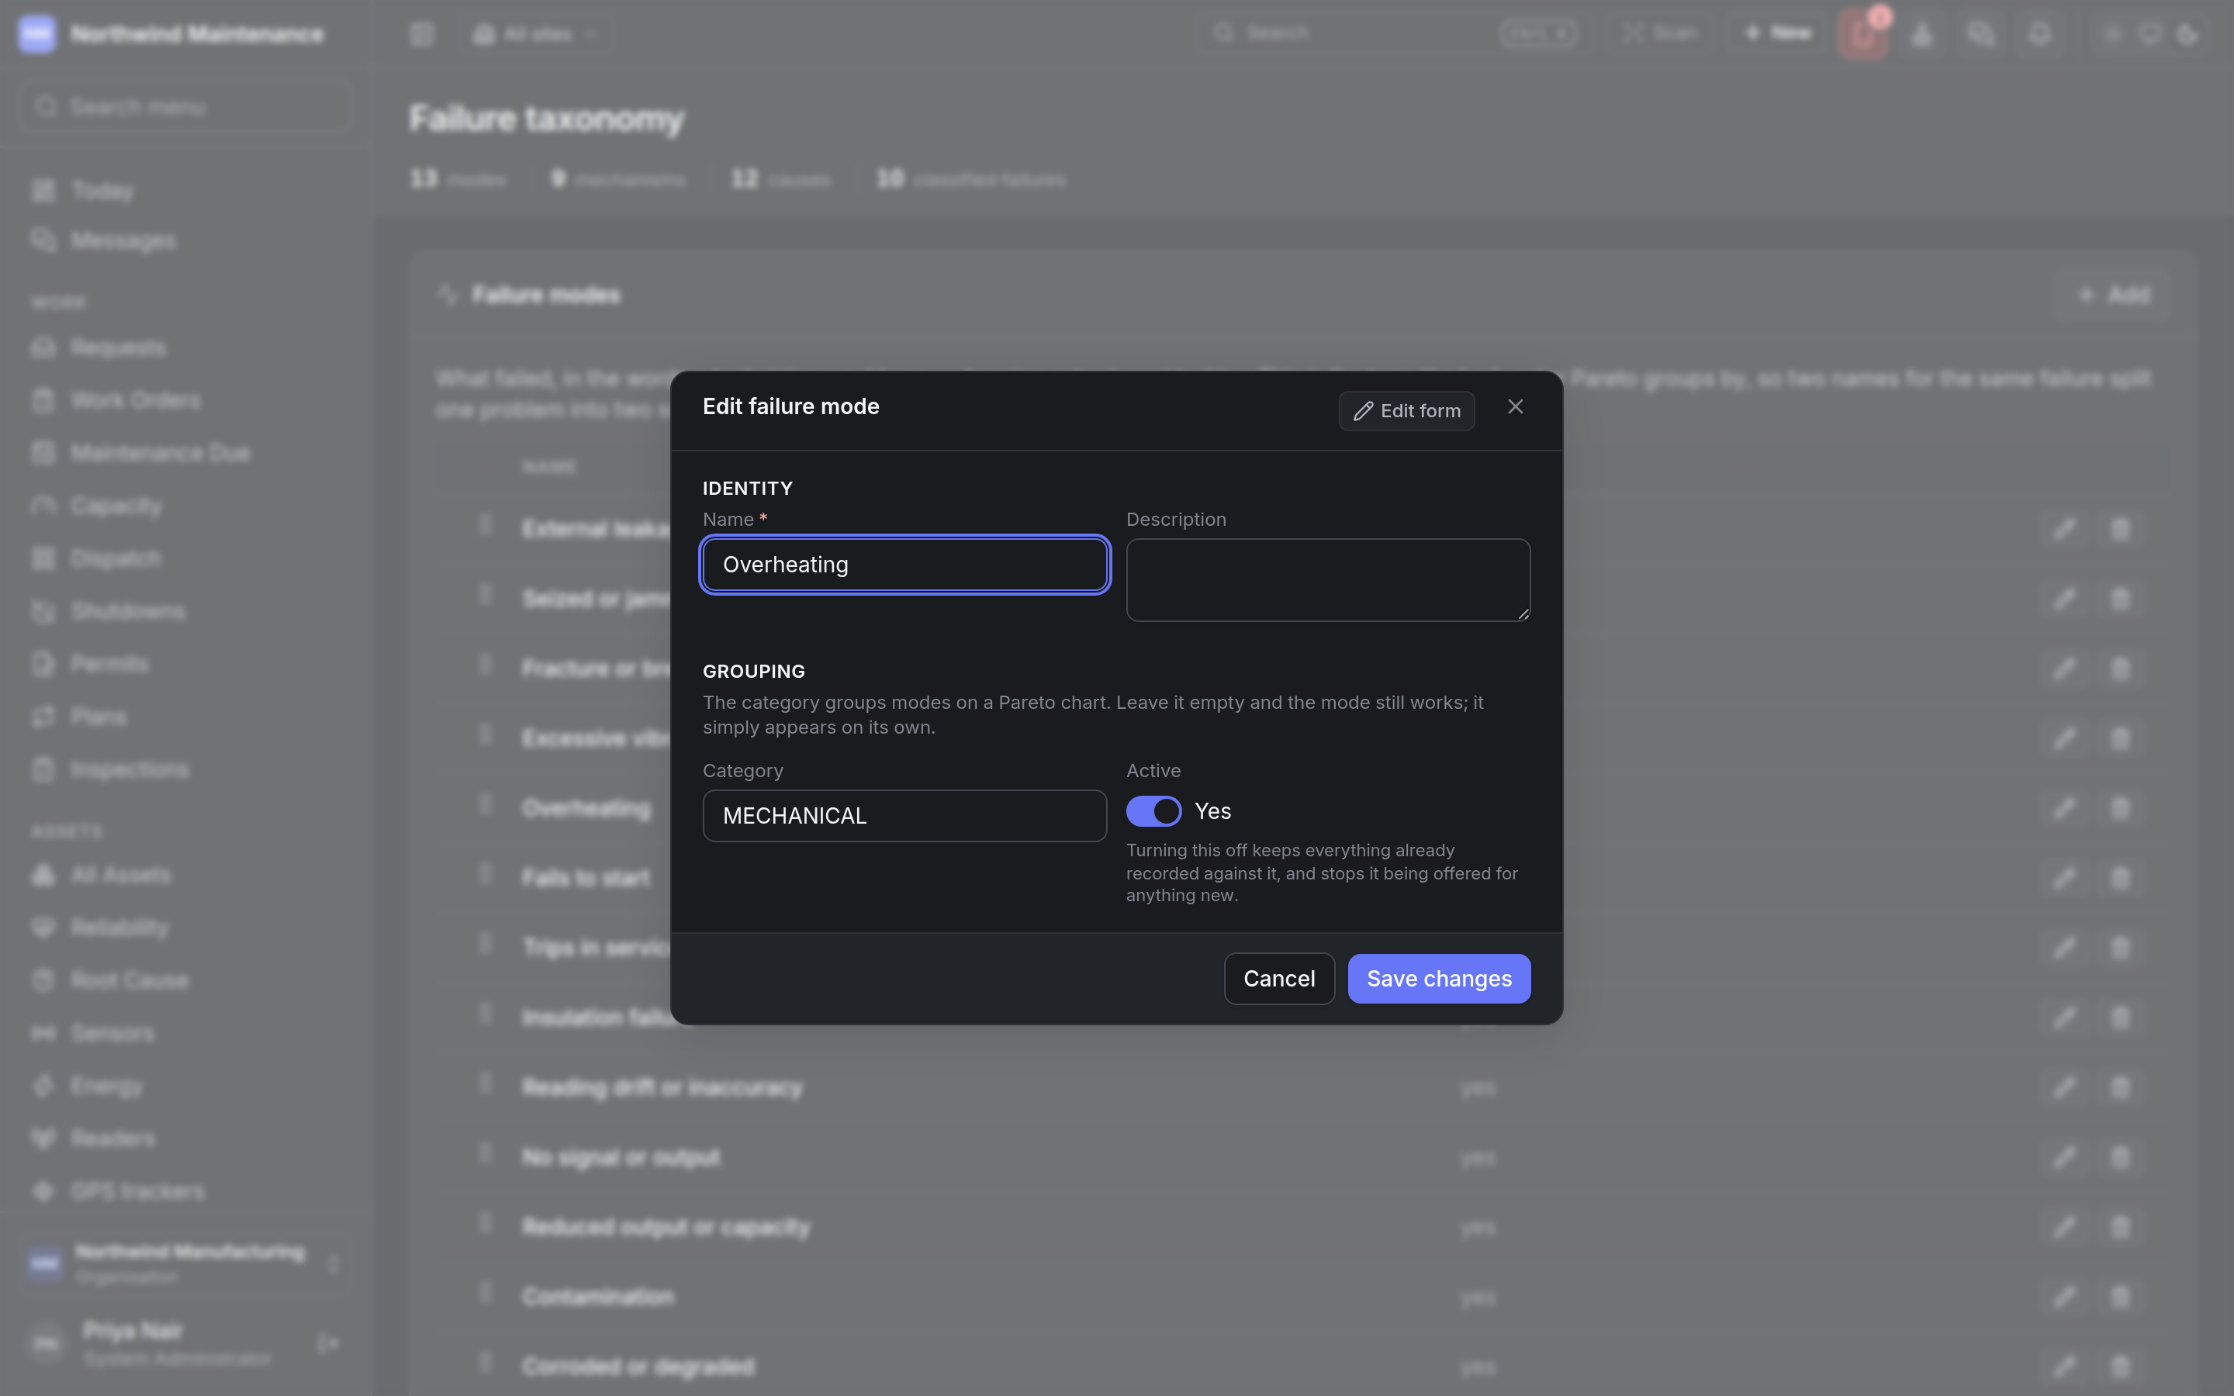The width and height of the screenshot is (2234, 1396).
Task: Click the Dispatch sidebar icon
Action: (43, 558)
